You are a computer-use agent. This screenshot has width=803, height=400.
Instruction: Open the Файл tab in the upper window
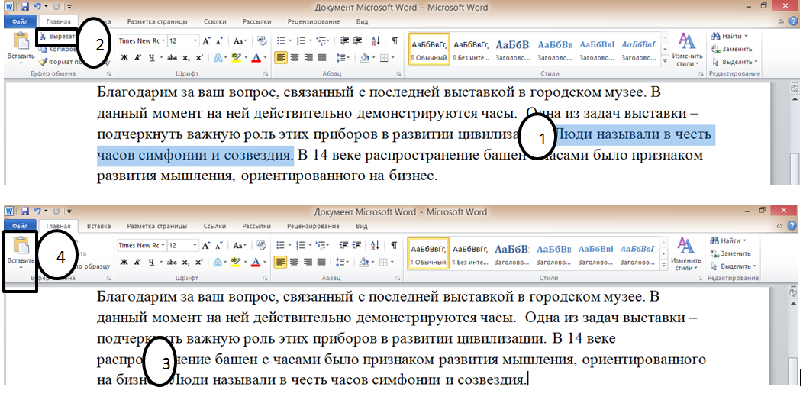pos(20,22)
